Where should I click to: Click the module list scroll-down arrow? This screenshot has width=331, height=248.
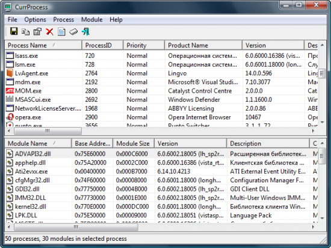click(x=322, y=219)
